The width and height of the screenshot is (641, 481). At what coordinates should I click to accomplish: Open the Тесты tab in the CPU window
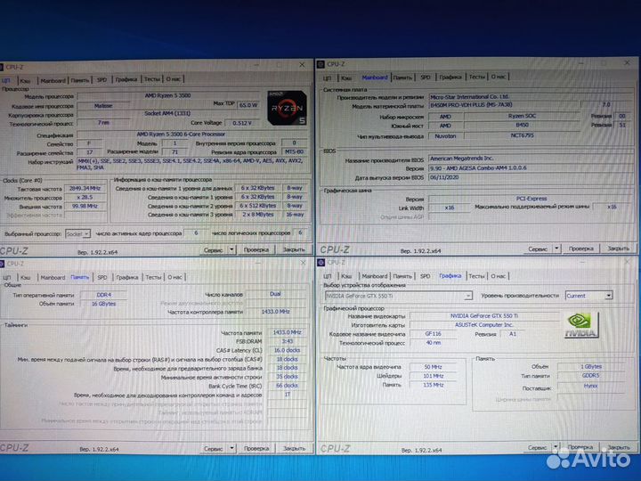151,78
